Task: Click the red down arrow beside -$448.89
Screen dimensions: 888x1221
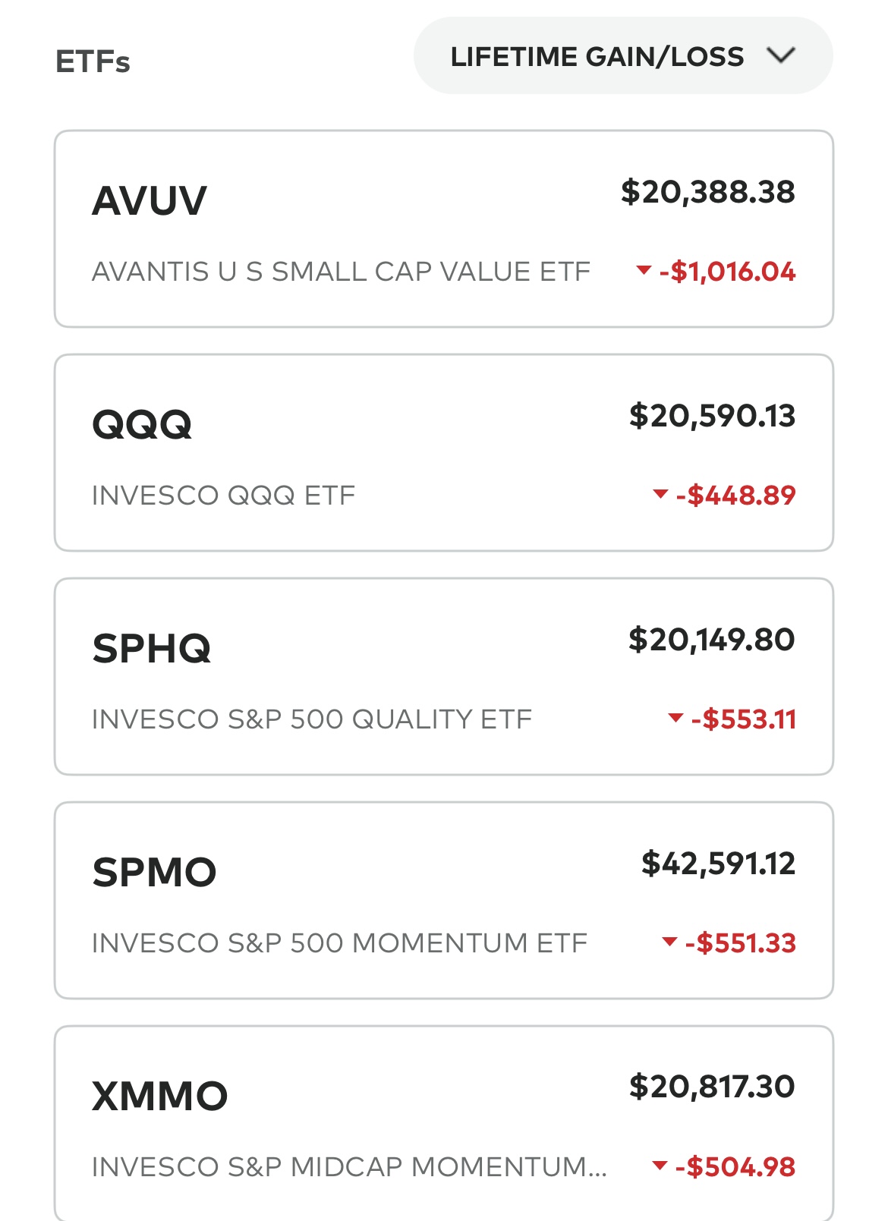Action: point(660,495)
